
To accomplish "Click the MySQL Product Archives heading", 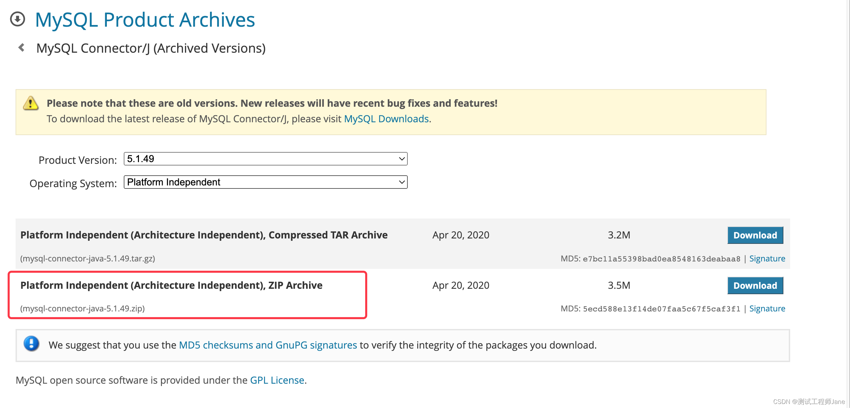I will pyautogui.click(x=145, y=20).
